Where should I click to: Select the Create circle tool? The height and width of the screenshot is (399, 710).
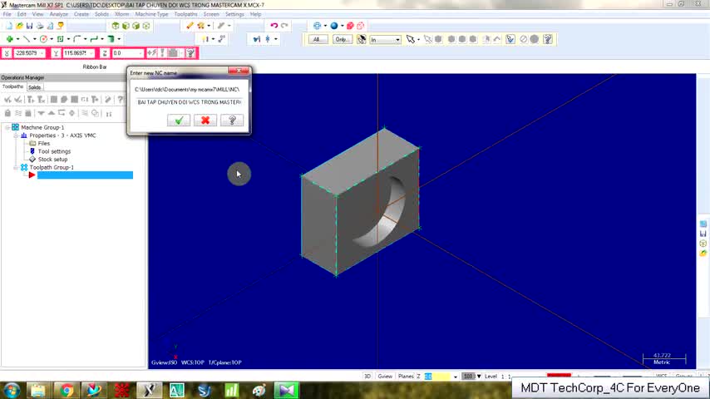pos(43,39)
